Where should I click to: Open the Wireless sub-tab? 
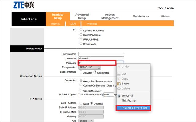92,23
